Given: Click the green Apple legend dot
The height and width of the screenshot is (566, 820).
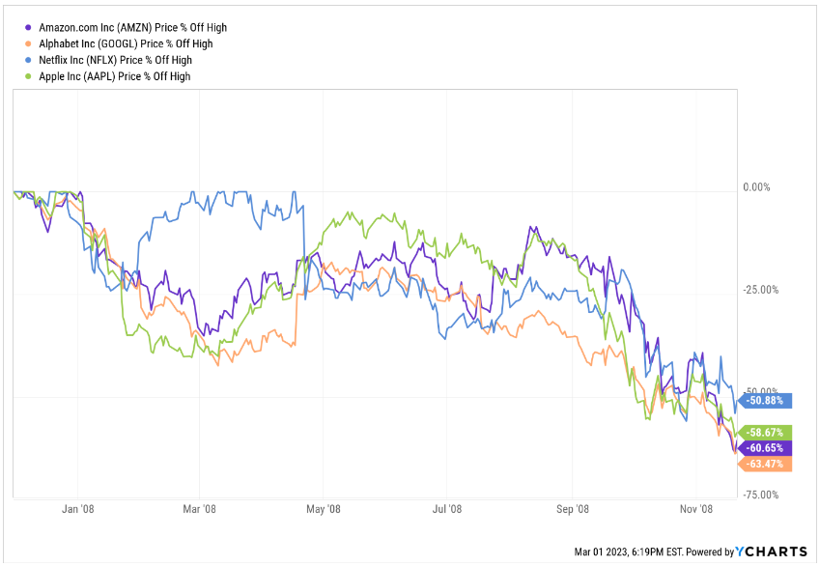Looking at the screenshot, I should (30, 75).
